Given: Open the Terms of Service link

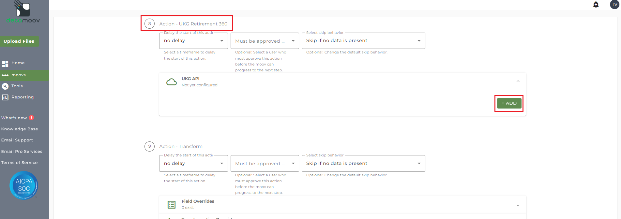Looking at the screenshot, I should (x=19, y=163).
